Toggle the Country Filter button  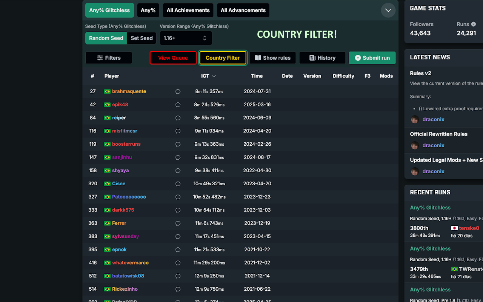pyautogui.click(x=223, y=58)
